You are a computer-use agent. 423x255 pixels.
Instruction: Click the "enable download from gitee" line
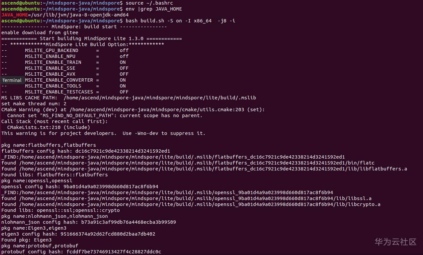pyautogui.click(x=40, y=33)
